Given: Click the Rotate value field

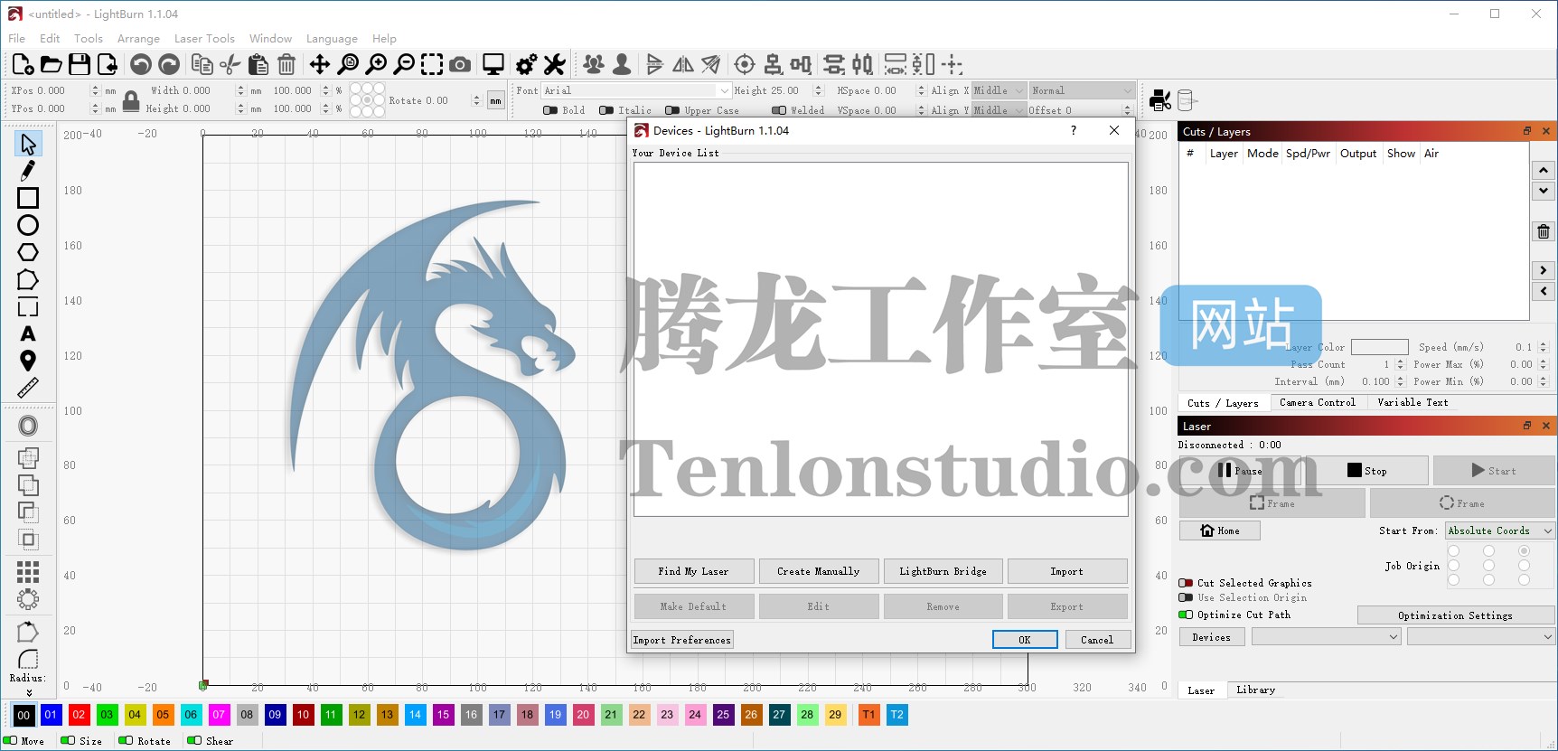Looking at the screenshot, I should [452, 100].
